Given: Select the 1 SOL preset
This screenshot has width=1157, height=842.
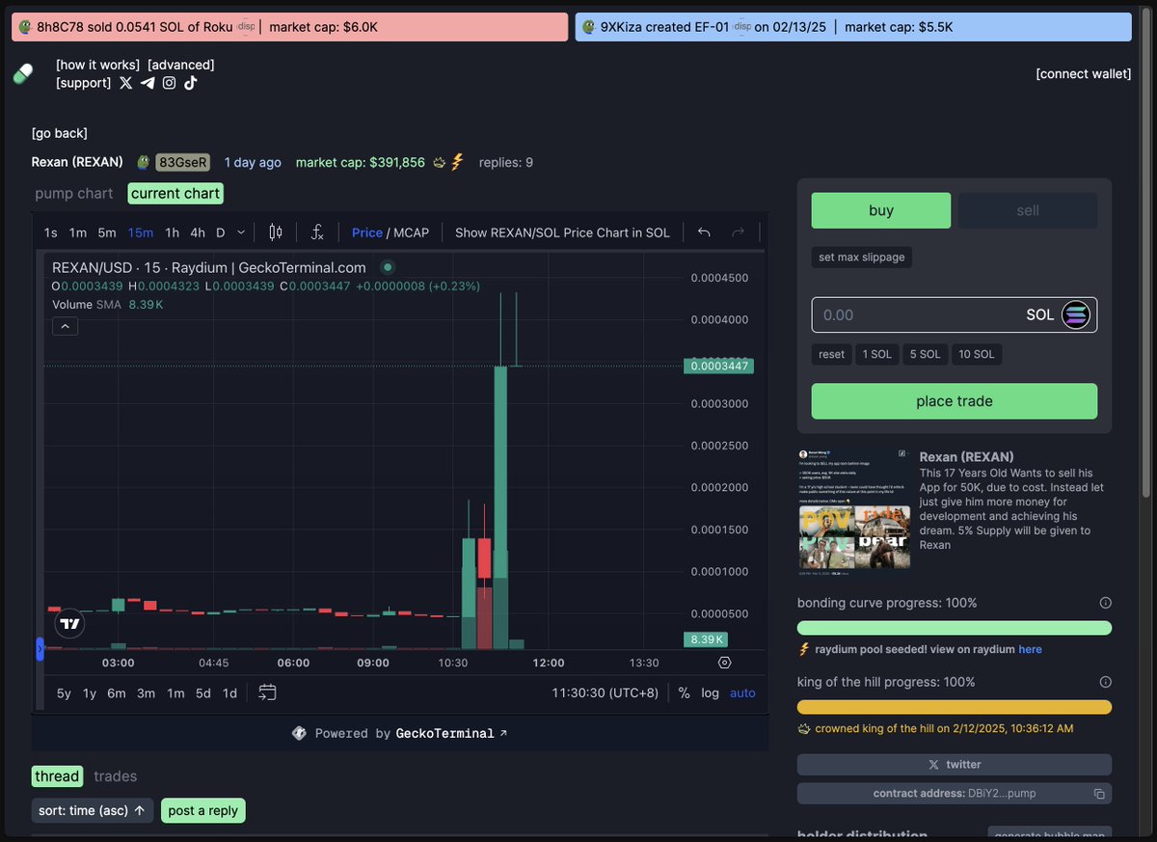Looking at the screenshot, I should [x=877, y=354].
